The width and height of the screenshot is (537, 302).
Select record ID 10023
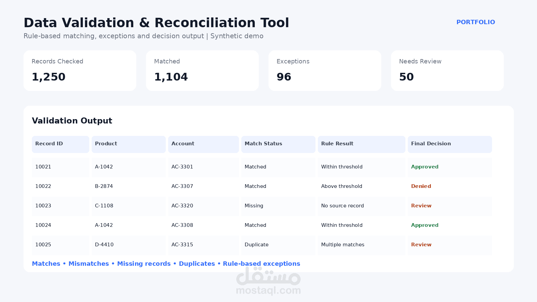[43, 206]
